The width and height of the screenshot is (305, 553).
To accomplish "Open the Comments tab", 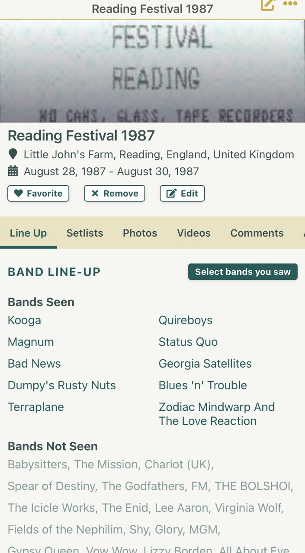I will pyautogui.click(x=257, y=233).
